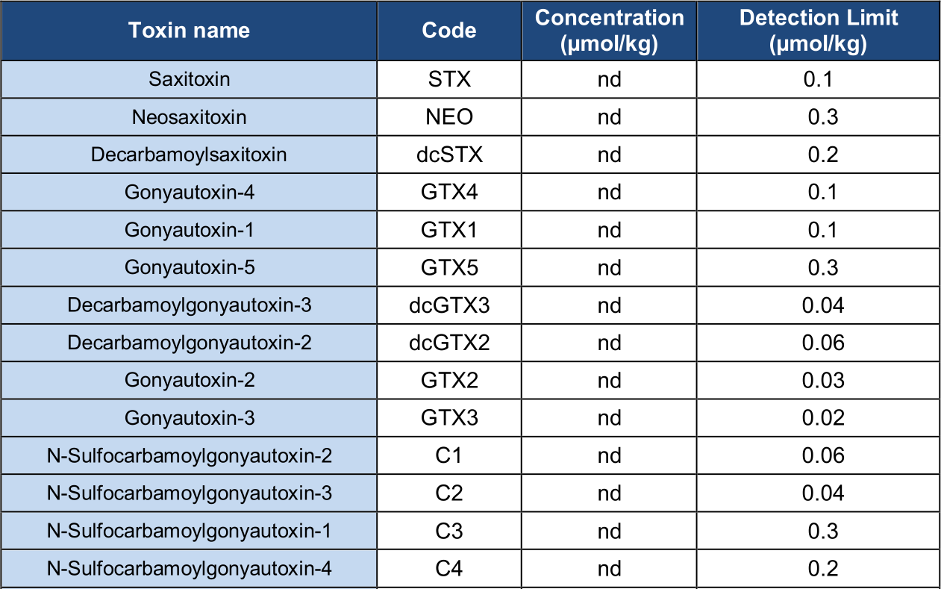Click the Toxin name column header

(189, 31)
